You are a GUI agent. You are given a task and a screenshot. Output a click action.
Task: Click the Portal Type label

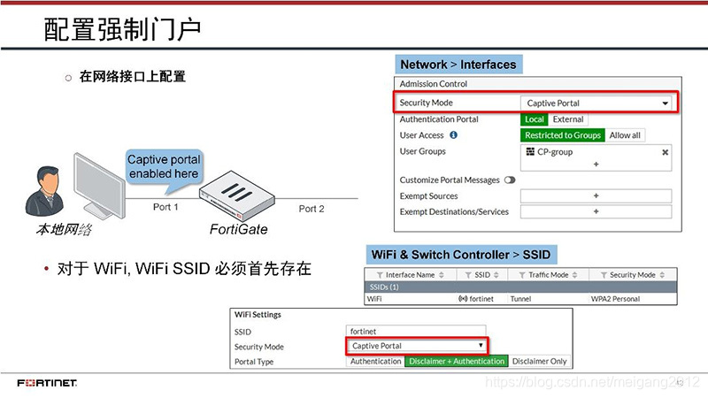[254, 362]
